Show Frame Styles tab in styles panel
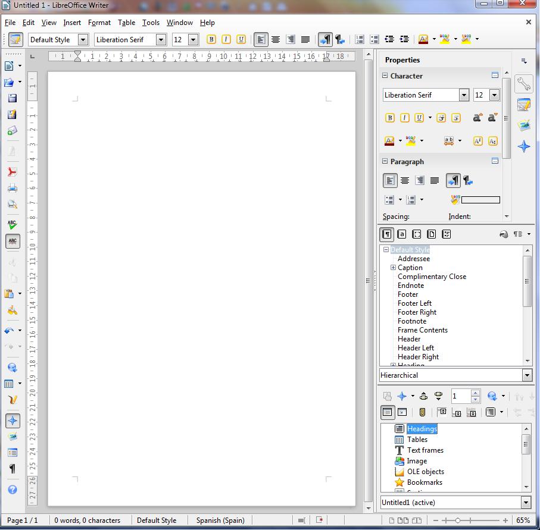The image size is (540, 530). (416, 234)
